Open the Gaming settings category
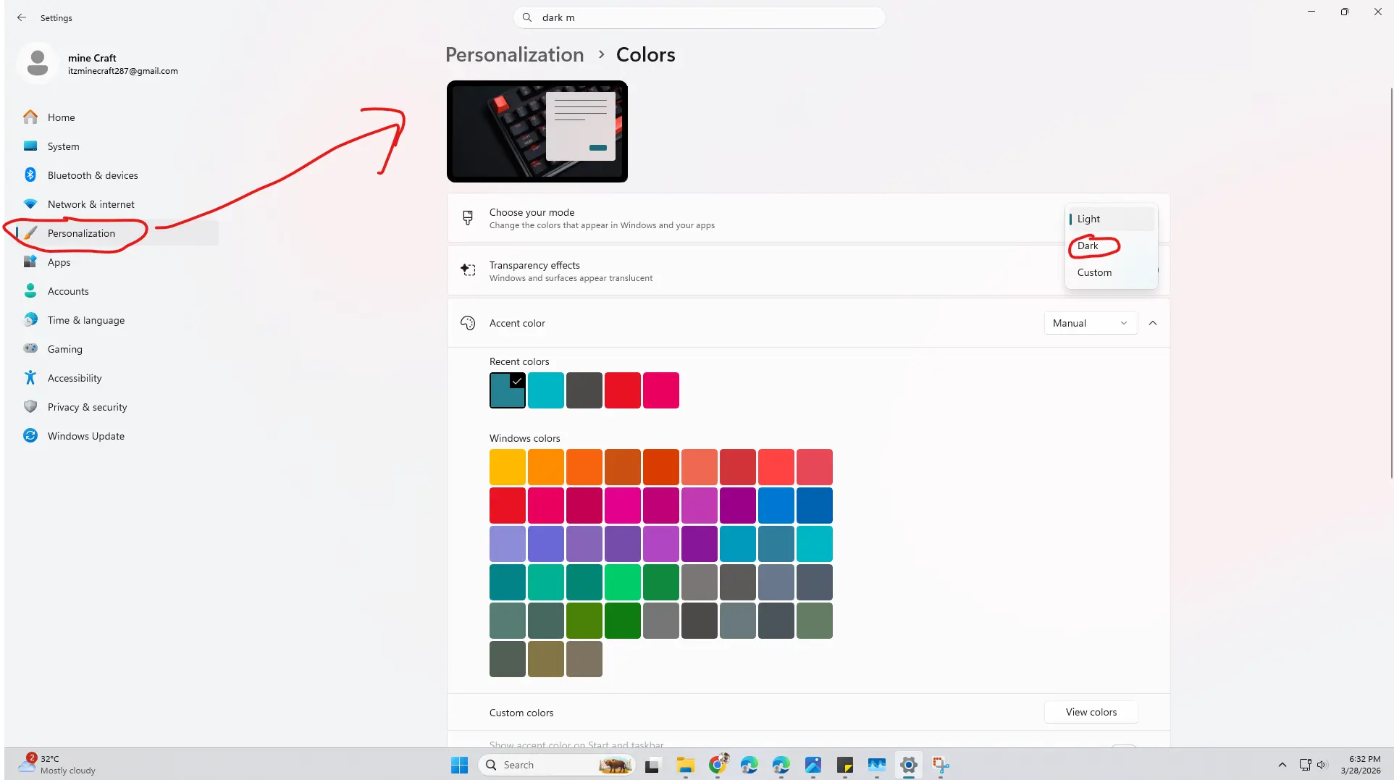 click(x=64, y=349)
